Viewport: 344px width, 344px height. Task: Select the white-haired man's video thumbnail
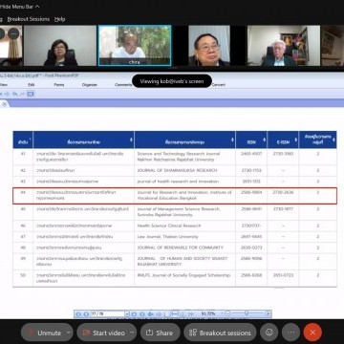284,46
